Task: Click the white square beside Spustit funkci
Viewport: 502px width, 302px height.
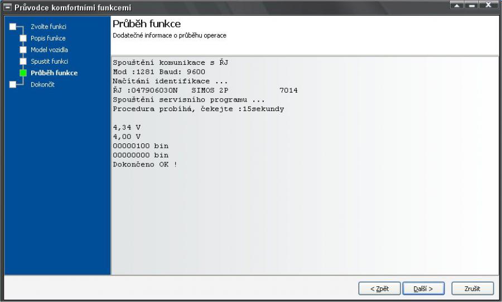Action: (x=23, y=61)
